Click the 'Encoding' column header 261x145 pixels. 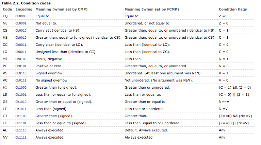pos(23,9)
